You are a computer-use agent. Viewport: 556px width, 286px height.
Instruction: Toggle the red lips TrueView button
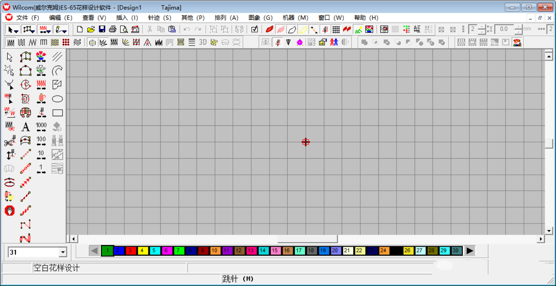click(x=270, y=29)
